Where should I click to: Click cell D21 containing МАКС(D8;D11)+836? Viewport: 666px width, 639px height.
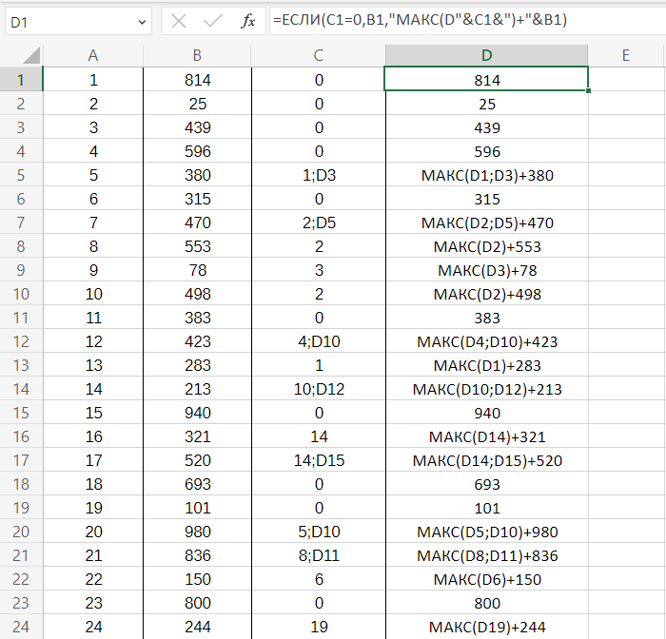[x=486, y=555]
